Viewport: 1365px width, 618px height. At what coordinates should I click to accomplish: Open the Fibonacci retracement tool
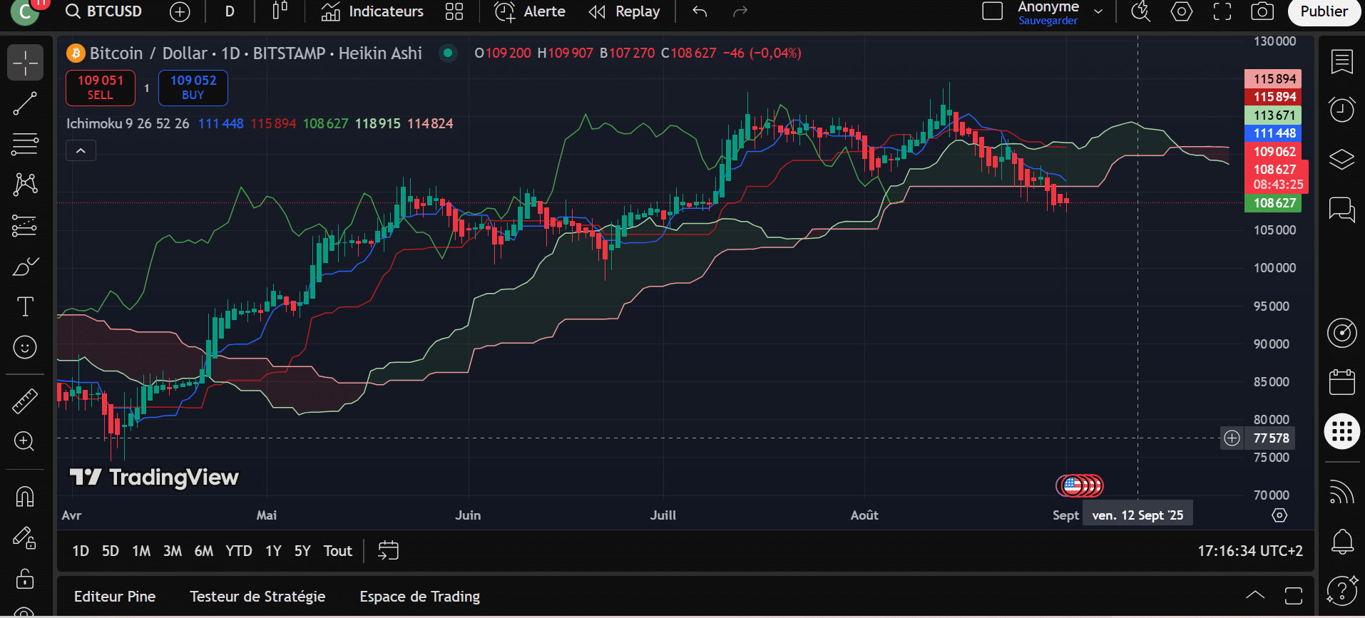[x=25, y=145]
